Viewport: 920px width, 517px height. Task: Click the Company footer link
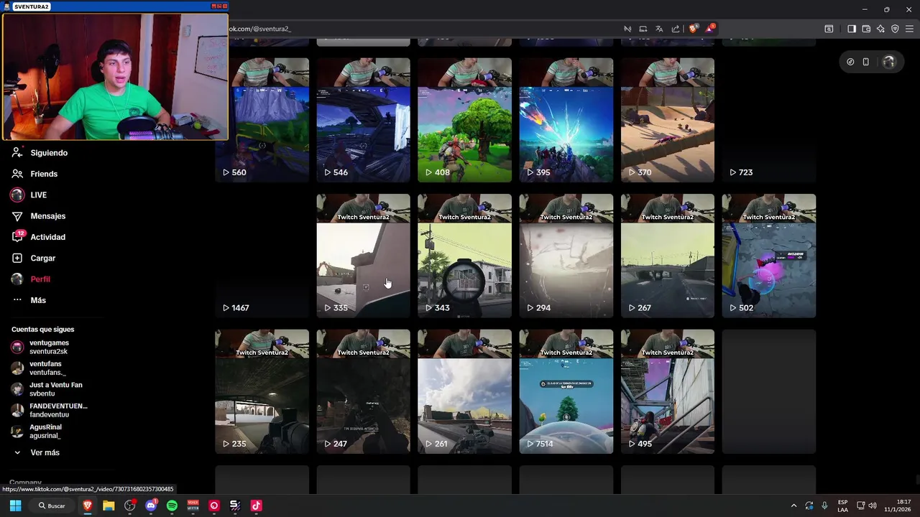point(25,483)
